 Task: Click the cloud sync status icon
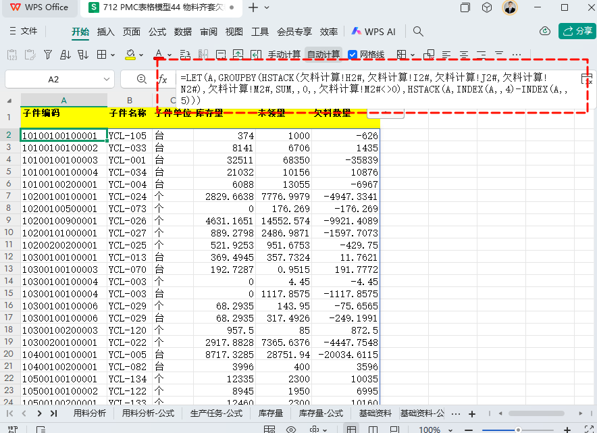(x=545, y=31)
